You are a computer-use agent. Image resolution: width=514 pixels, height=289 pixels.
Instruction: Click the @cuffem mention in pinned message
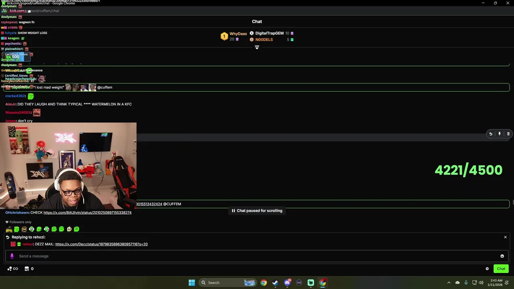[105, 88]
